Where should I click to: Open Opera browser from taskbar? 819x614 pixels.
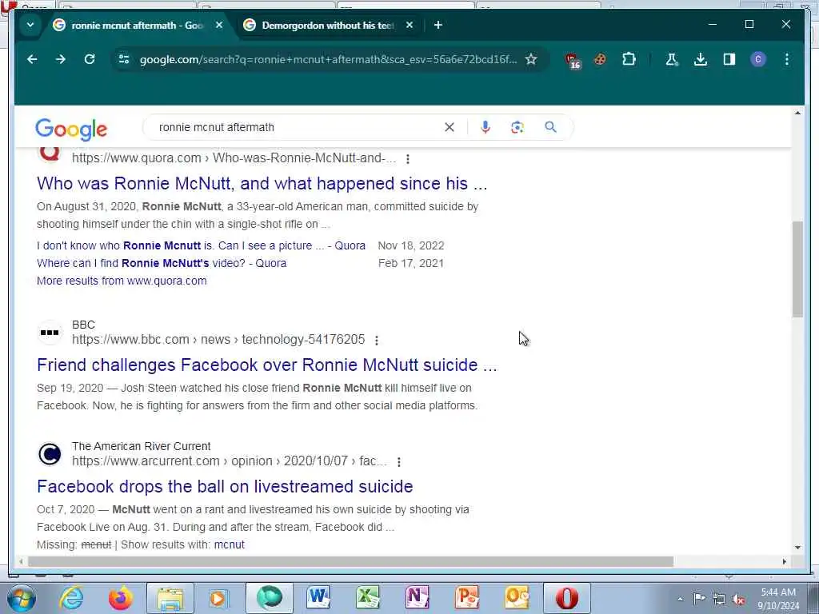pyautogui.click(x=567, y=598)
